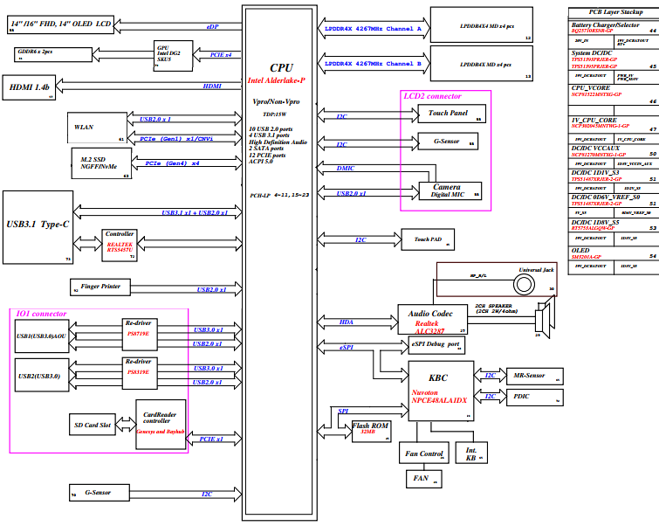Select the USB3.1 Type-C connector block
659x526 pixels.
pyautogui.click(x=38, y=227)
